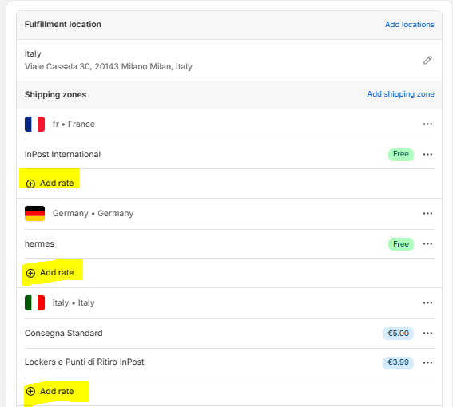Screen dimensions: 453x407
Task: Click the Add locations link
Action: coord(409,25)
